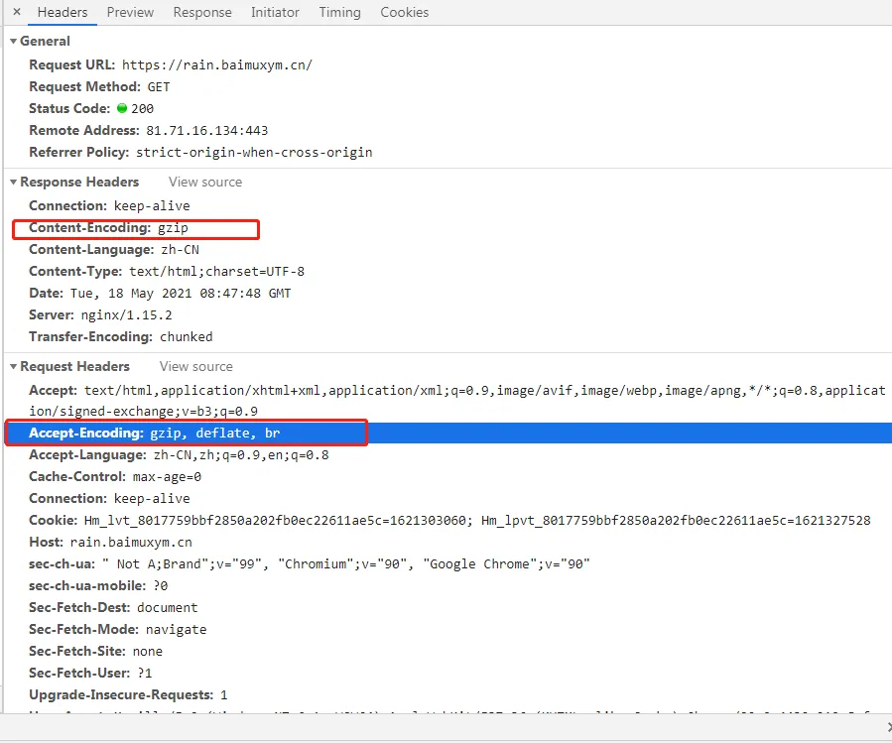Click the sec-ch-ua-mobile ?0 row
892x743 pixels.
[x=98, y=586]
